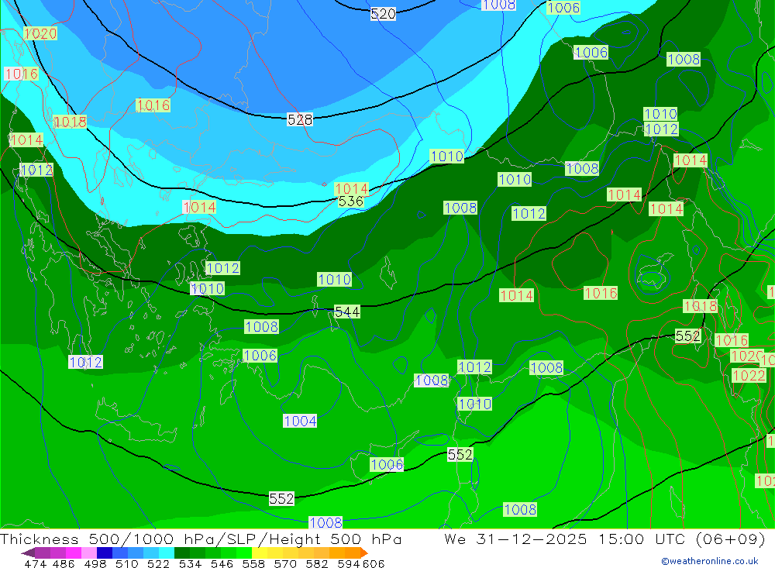This screenshot has width=775, height=568.
Task: Pick the light pink legend swatch
Action: tap(89, 553)
